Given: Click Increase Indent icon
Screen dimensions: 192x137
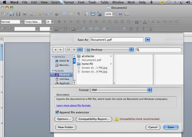Looking at the screenshot, I should click(122, 22).
